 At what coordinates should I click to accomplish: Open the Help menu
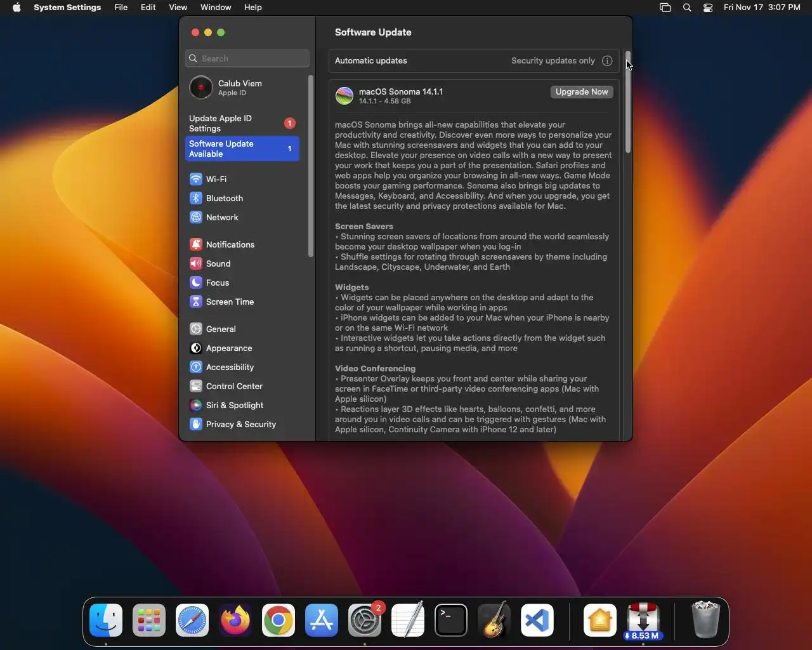pyautogui.click(x=253, y=8)
